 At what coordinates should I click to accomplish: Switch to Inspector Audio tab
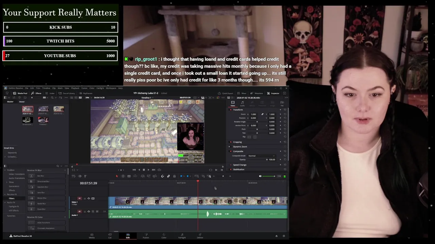point(242,103)
